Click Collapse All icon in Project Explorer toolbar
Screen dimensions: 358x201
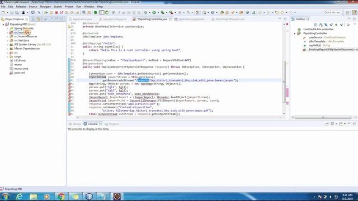[34, 19]
